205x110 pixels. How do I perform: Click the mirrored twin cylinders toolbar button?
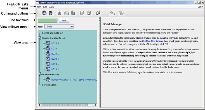pos(66,13)
